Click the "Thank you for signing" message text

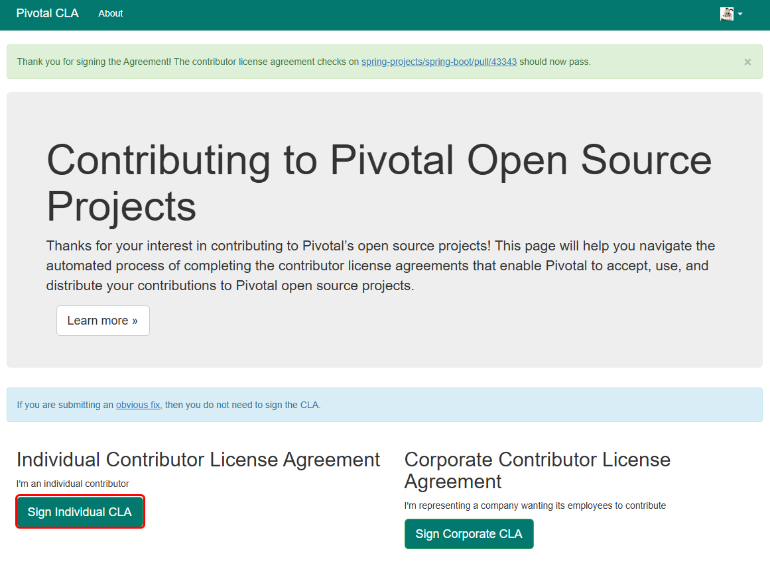(304, 62)
